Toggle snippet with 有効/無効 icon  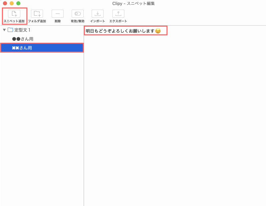tap(78, 14)
